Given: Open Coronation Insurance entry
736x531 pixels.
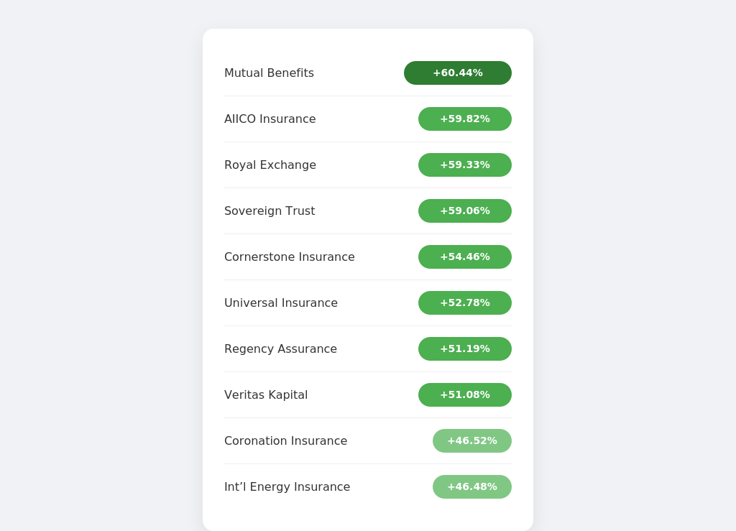Looking at the screenshot, I should pyautogui.click(x=286, y=441).
